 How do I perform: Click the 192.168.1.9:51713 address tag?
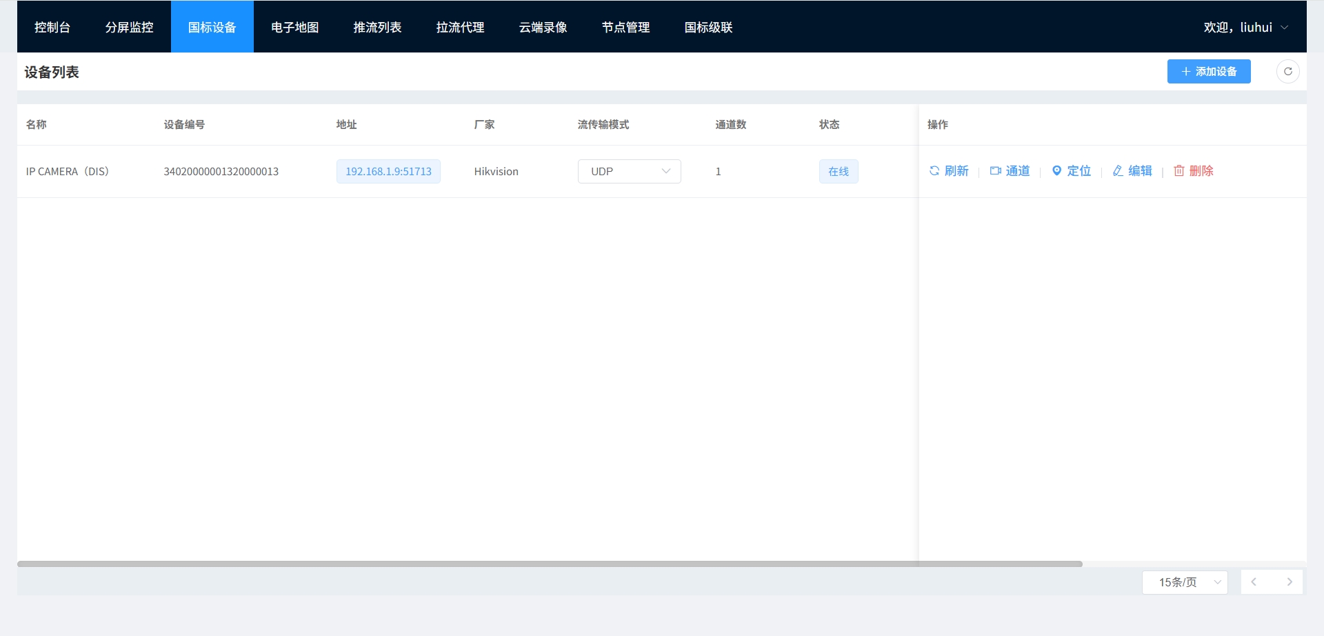point(388,172)
